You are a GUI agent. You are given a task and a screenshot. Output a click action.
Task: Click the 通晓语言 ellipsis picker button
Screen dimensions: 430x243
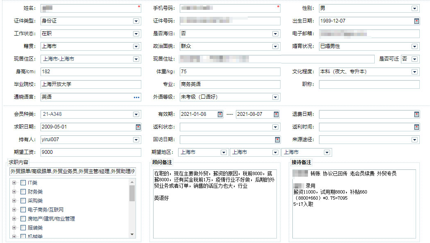136,97
